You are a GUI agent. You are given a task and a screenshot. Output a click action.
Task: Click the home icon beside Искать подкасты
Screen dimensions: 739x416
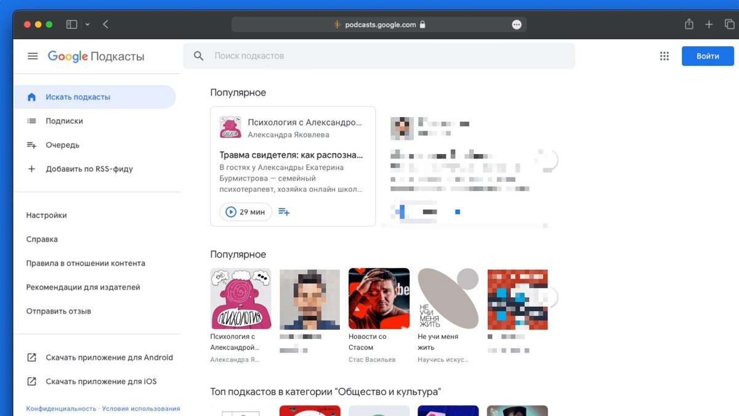click(x=31, y=97)
